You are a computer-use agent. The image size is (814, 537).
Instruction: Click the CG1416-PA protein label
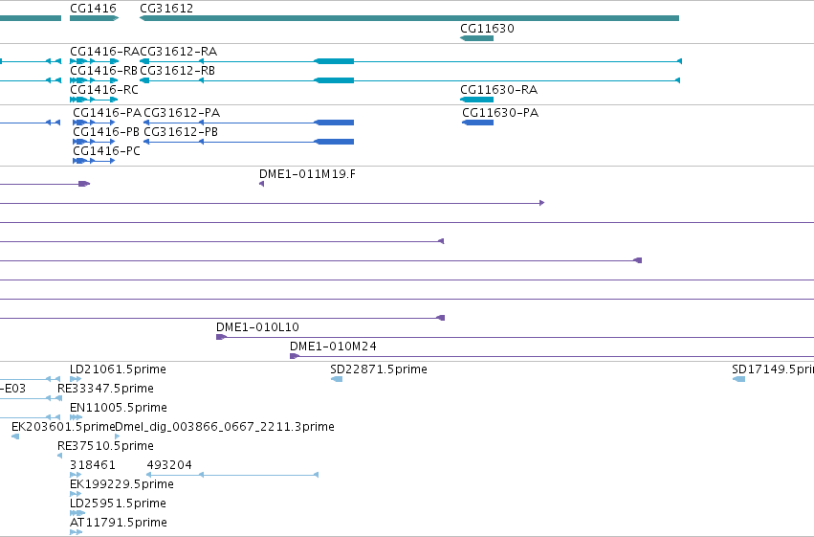pyautogui.click(x=107, y=113)
